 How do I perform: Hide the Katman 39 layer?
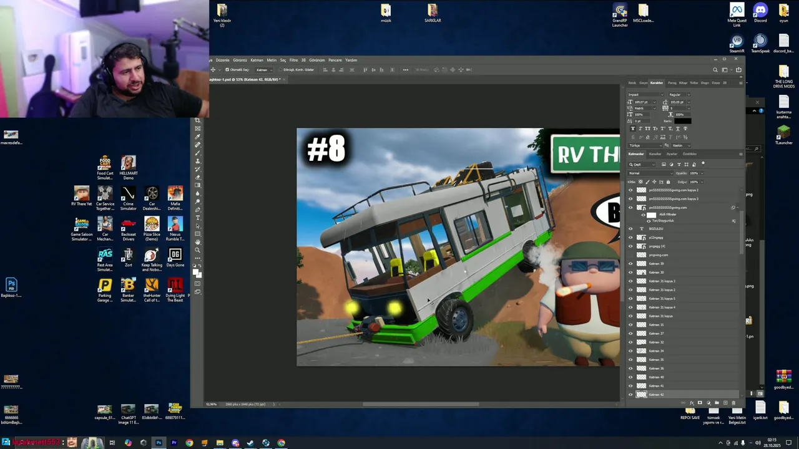(630, 263)
